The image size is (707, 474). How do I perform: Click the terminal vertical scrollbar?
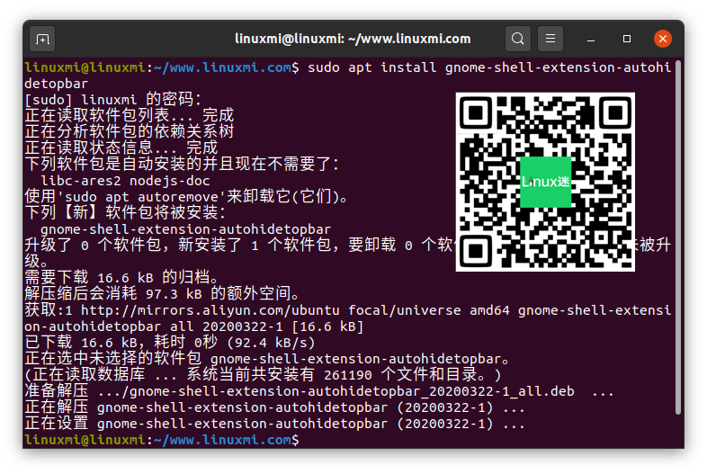[x=677, y=237]
